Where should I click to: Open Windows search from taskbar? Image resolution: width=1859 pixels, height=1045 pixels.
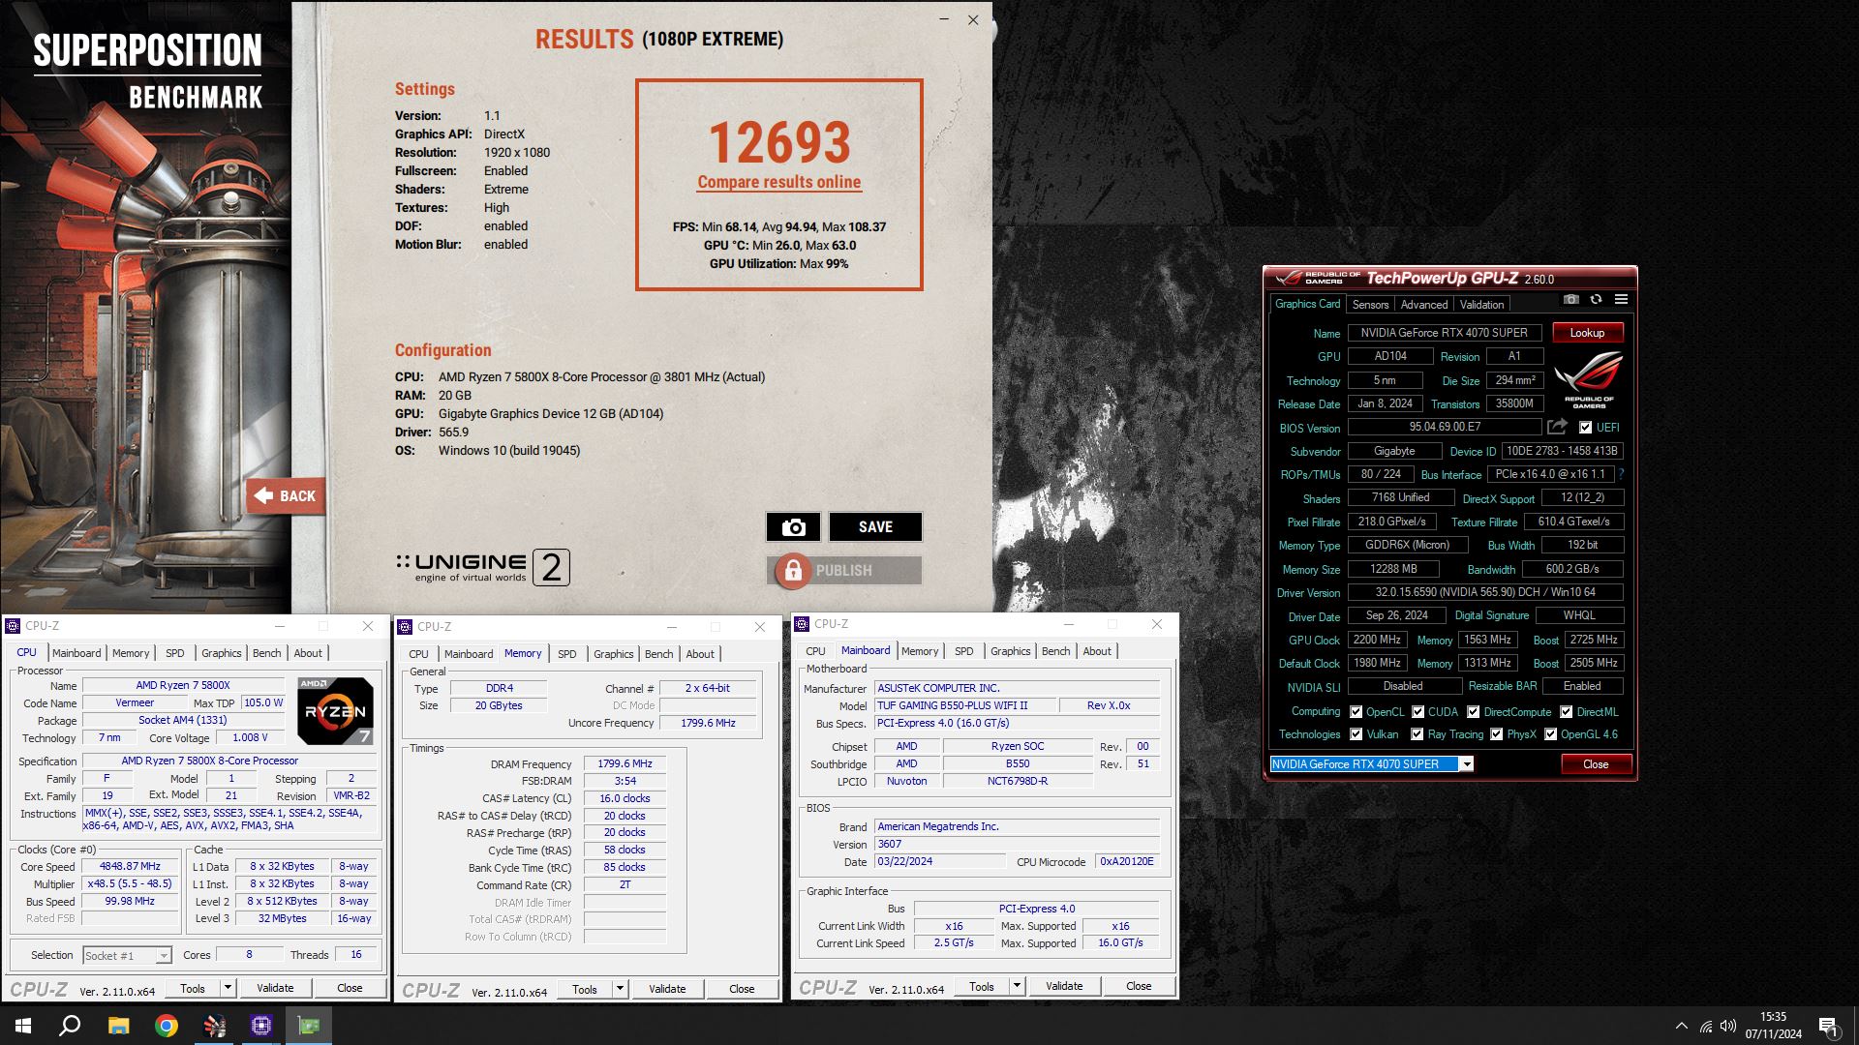click(x=70, y=1026)
